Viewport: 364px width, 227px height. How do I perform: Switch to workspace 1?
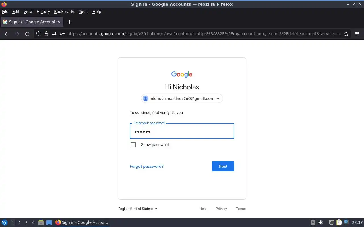pos(13,223)
